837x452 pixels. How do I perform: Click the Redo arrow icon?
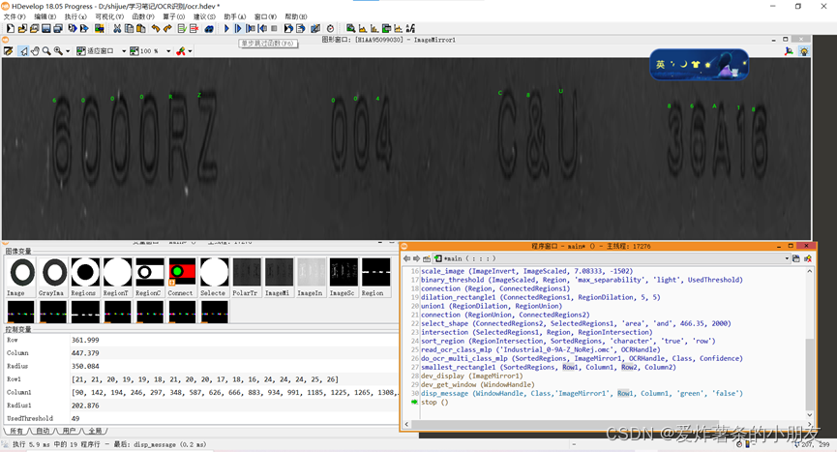[x=167, y=28]
